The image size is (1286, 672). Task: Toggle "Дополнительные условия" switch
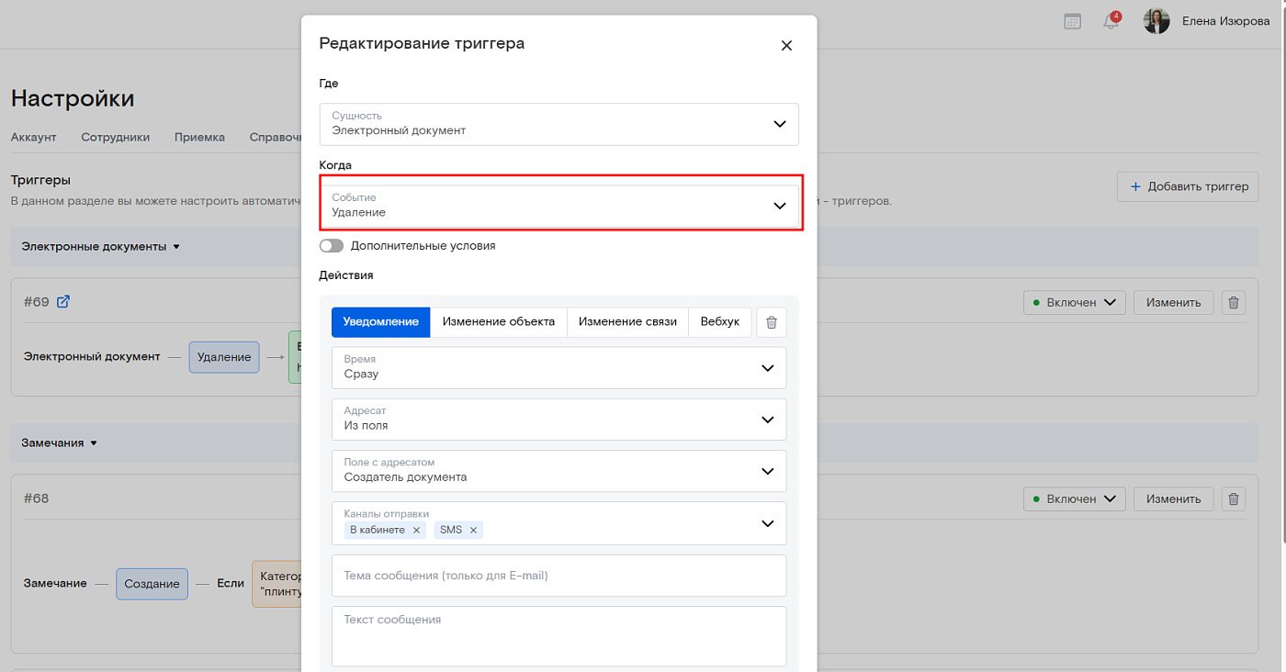coord(332,246)
